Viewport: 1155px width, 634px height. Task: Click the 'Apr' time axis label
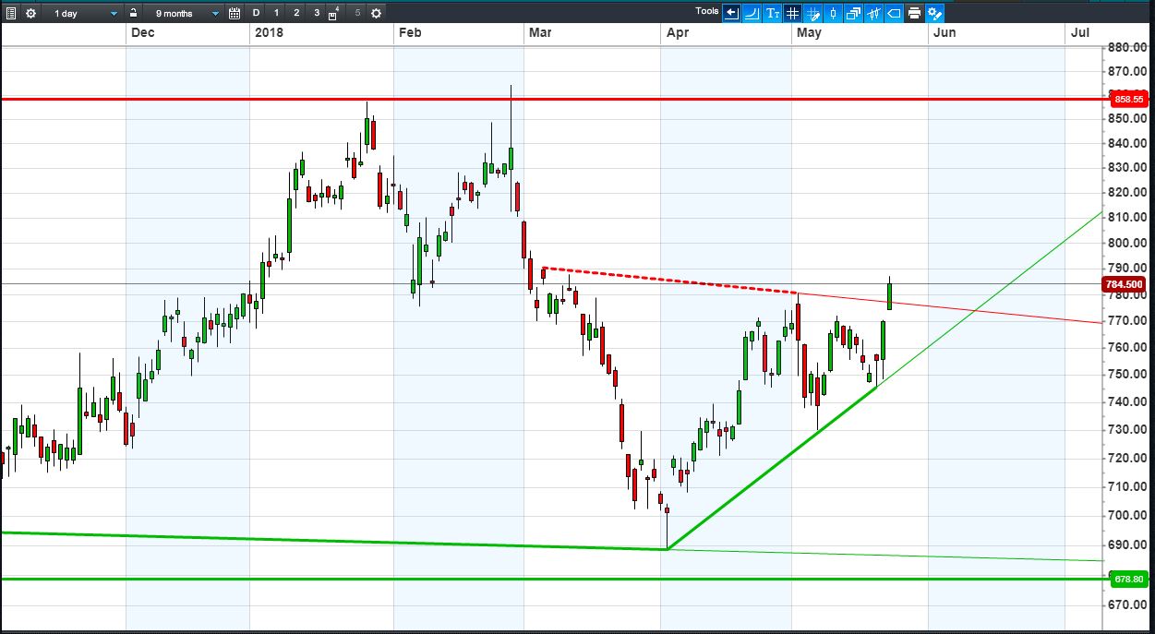(677, 32)
